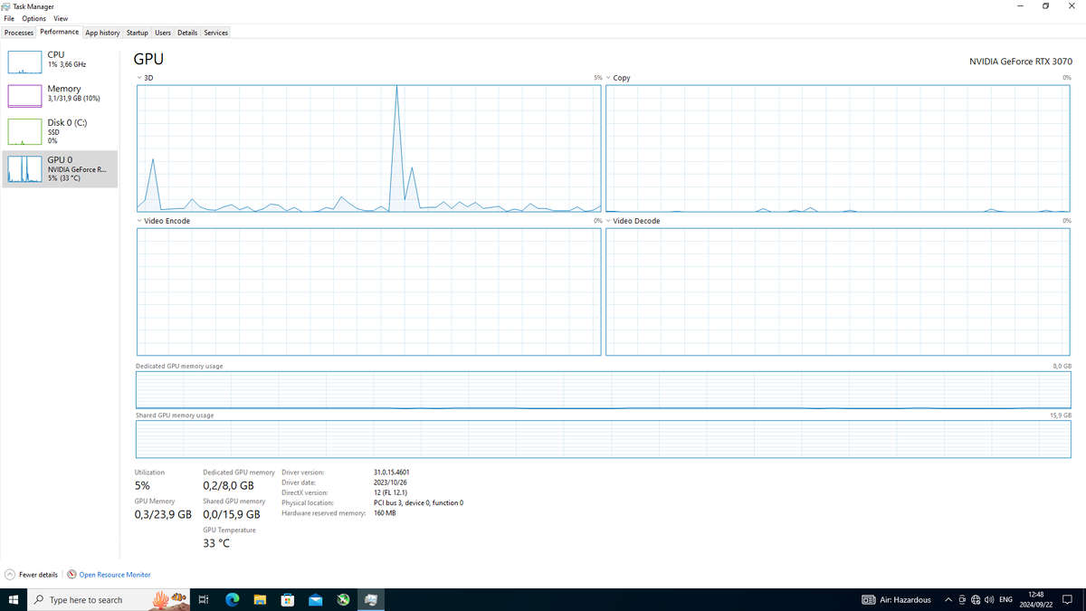Viewport: 1086px width, 611px height.
Task: View Disk 0 (C:) performance details
Action: click(60, 130)
